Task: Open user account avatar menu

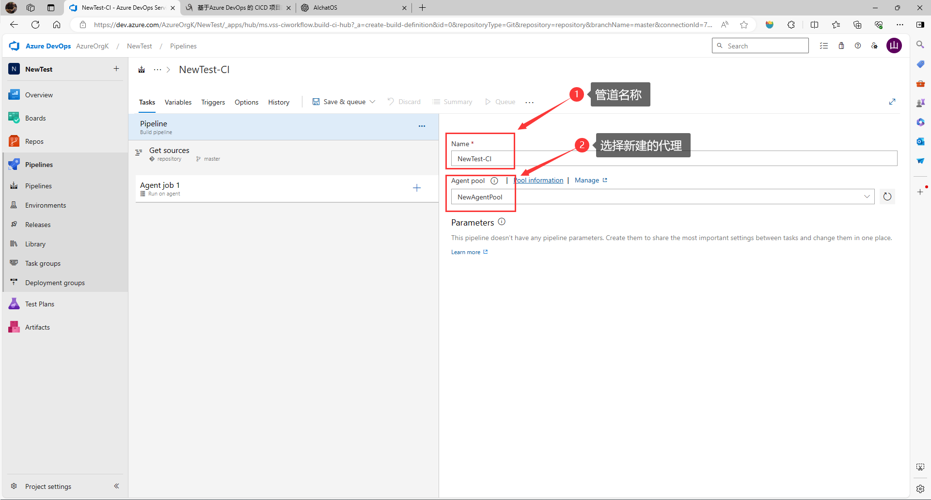Action: tap(894, 46)
